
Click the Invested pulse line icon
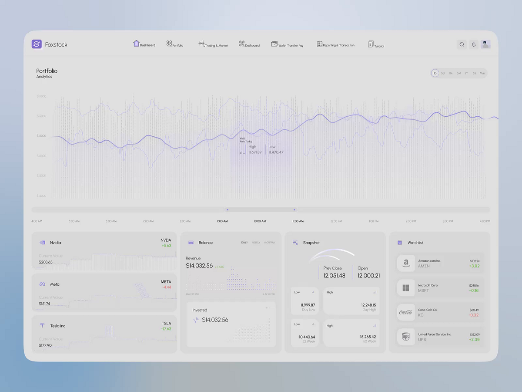click(x=196, y=320)
